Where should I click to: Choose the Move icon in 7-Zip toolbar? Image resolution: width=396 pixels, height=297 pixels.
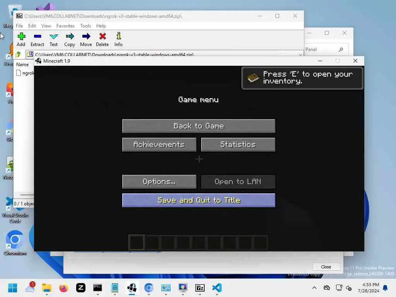click(x=86, y=39)
